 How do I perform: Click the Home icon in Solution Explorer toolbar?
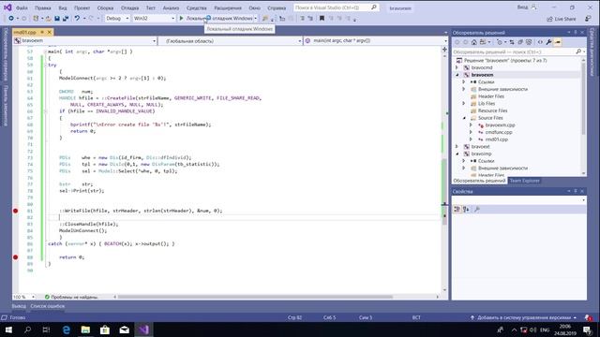click(474, 42)
